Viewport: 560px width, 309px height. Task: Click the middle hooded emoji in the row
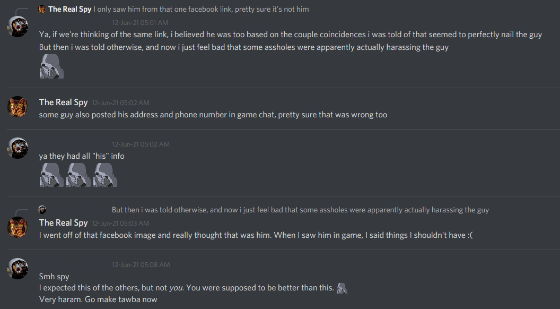point(78,175)
